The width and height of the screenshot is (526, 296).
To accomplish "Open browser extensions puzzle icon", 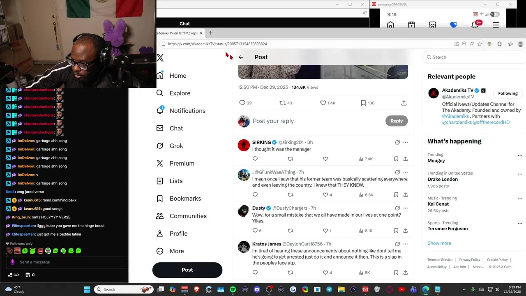I will pyautogui.click(x=500, y=44).
